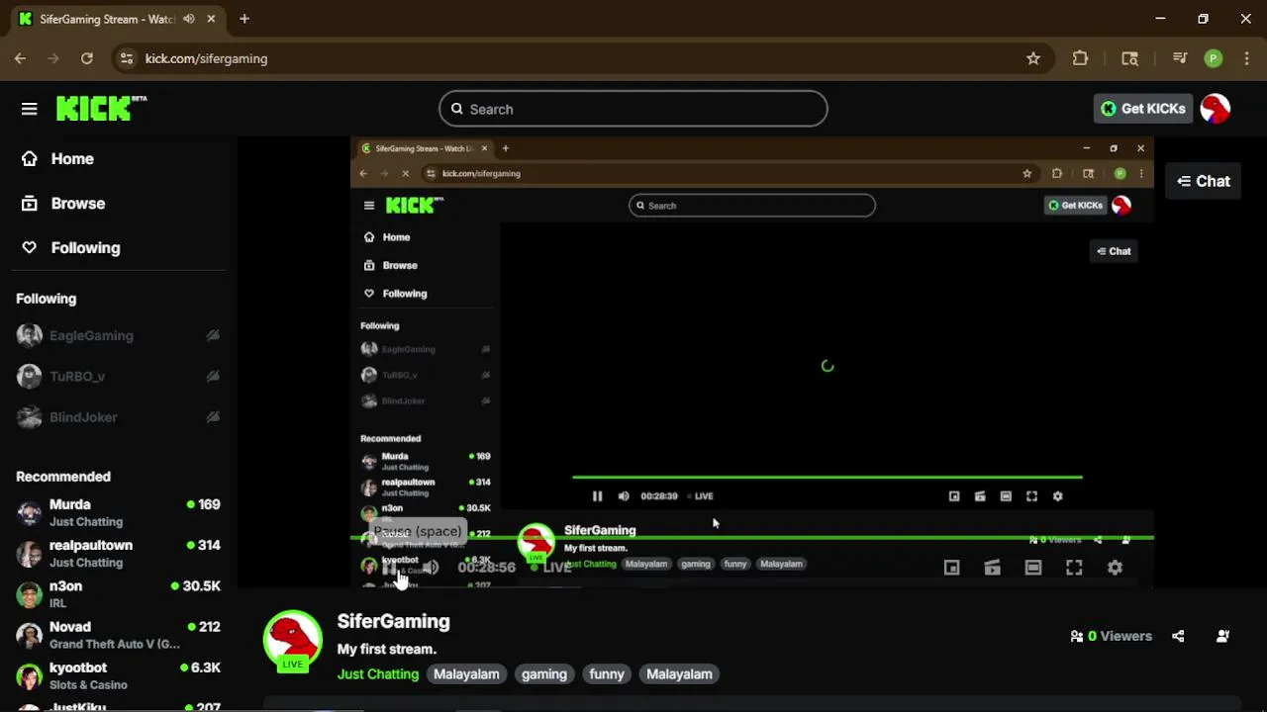Click the 'My first stream.' title

386,650
